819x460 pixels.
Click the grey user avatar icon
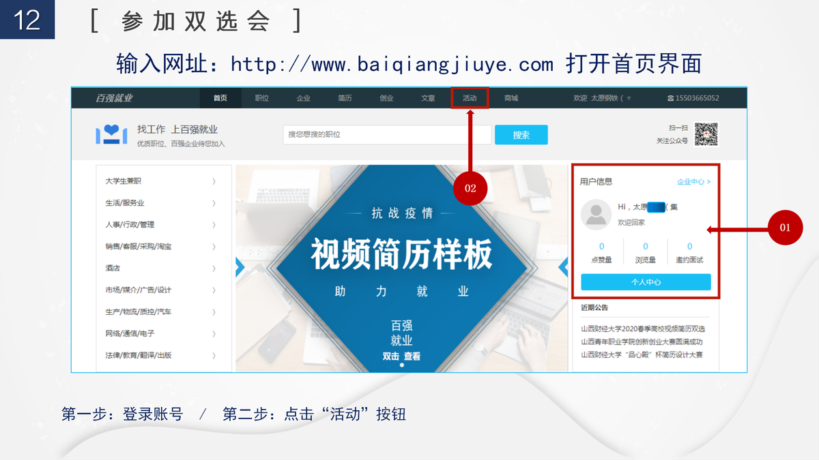point(596,213)
